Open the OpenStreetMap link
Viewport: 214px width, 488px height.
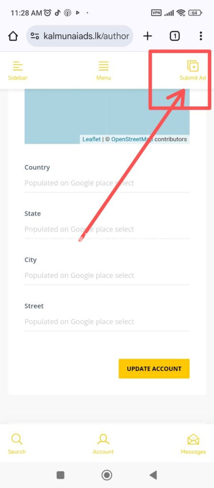tap(132, 139)
